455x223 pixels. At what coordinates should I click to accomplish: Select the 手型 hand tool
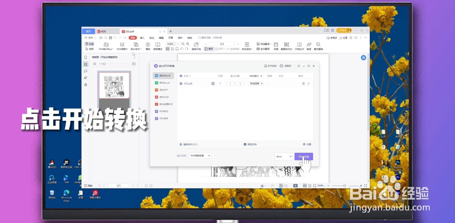click(x=89, y=44)
